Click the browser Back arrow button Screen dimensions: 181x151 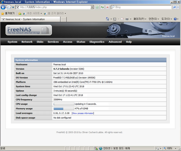3,7
